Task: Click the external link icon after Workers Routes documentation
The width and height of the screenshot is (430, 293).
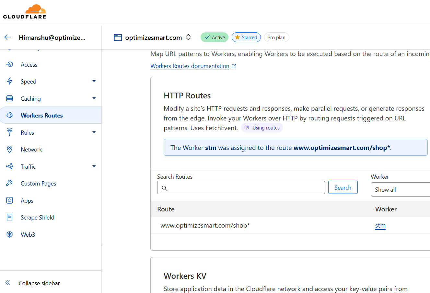Action: coord(234,66)
